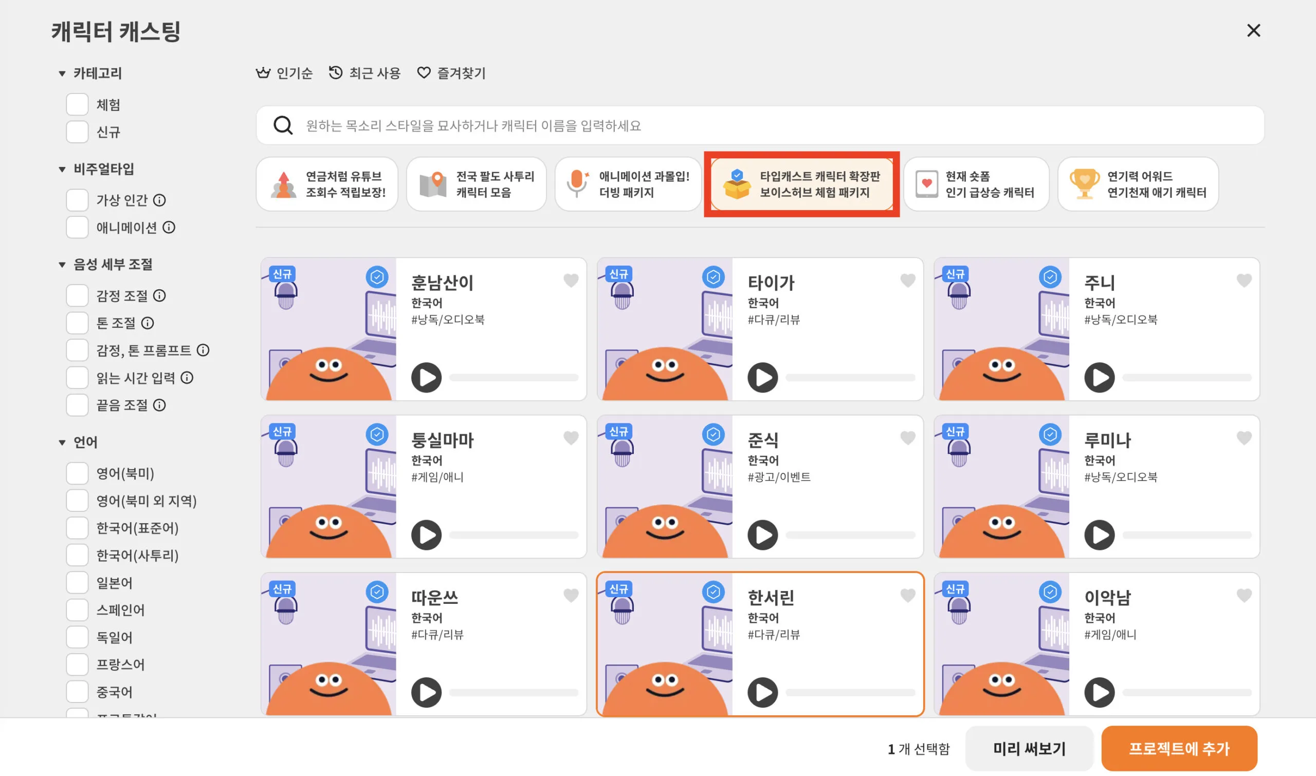The height and width of the screenshot is (776, 1316).
Task: Click the info icon beside 읽는 시간 입력
Action: pyautogui.click(x=187, y=378)
